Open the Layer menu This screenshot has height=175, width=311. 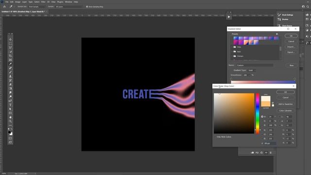pyautogui.click(x=24, y=2)
